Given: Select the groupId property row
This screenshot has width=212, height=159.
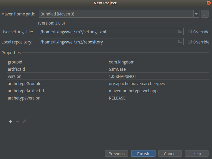Looking at the screenshot, I should point(108,62).
